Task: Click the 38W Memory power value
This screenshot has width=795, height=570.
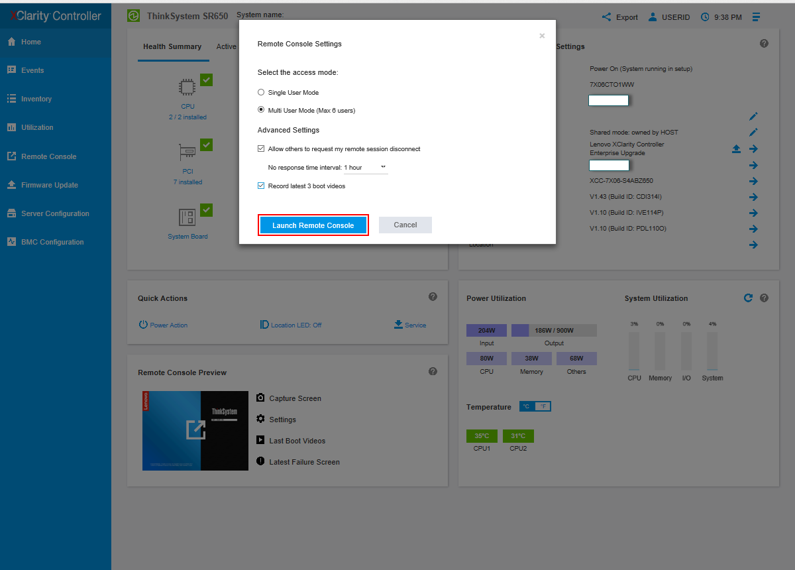Action: [x=531, y=359]
